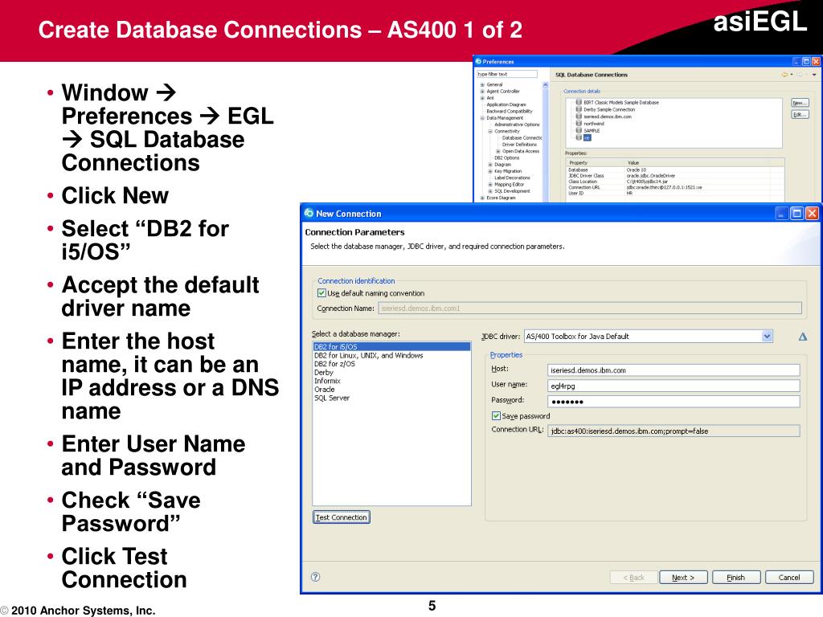This screenshot has height=617, width=823.
Task: Select DB2 for i5/OS database manager
Action: tap(391, 347)
